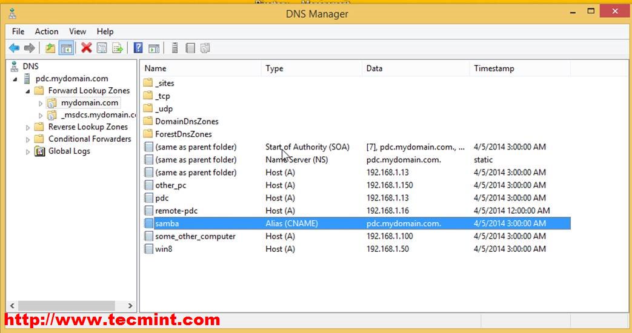Select Reverse Lookup Zones folder

click(88, 127)
